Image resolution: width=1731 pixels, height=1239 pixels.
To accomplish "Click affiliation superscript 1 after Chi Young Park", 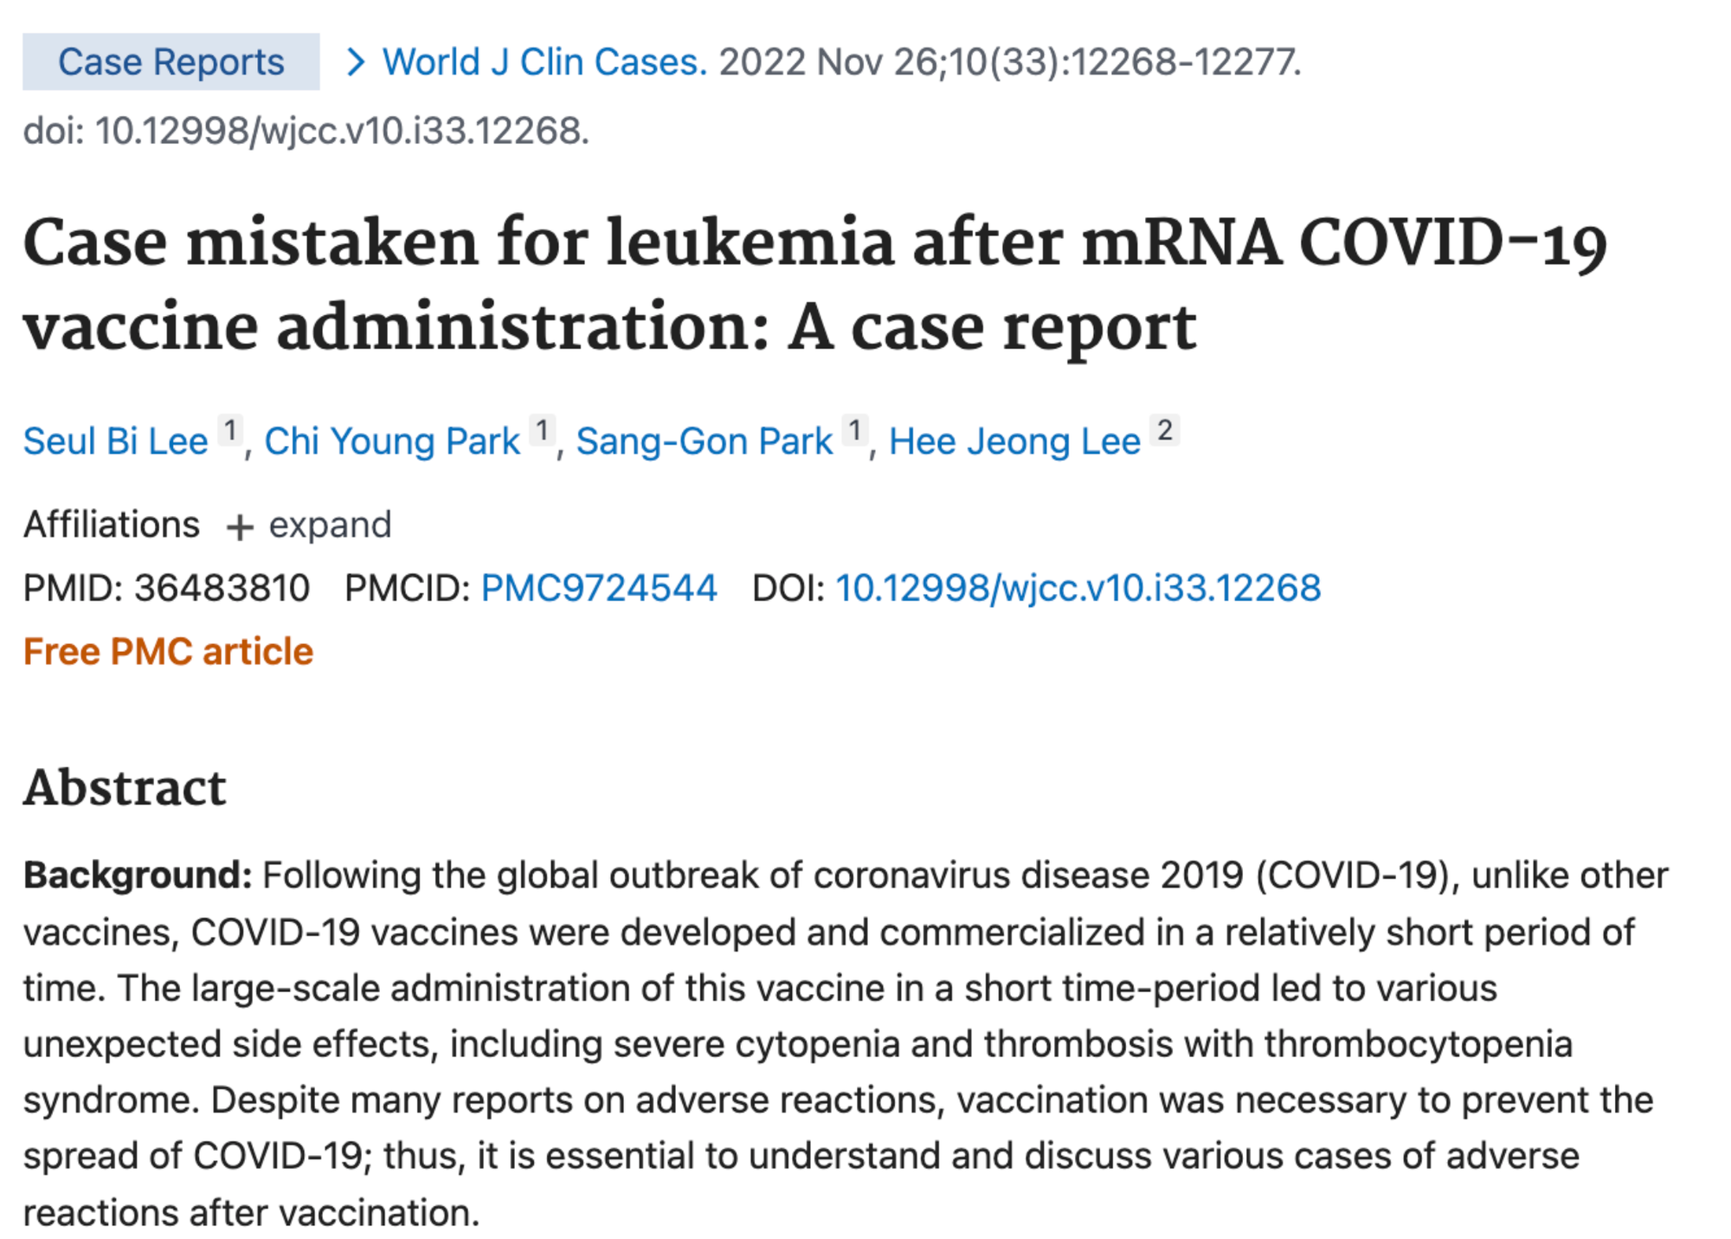I will [542, 430].
